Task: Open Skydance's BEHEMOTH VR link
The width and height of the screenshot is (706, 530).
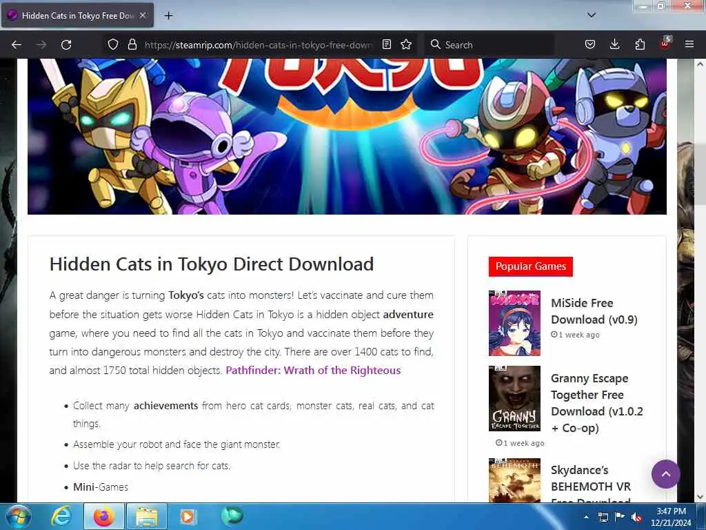Action: click(x=591, y=484)
